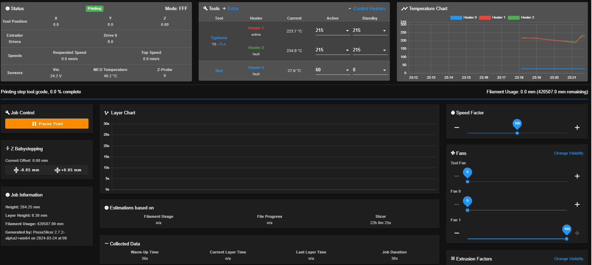Open the Control Heaters menu
The image size is (592, 265).
click(367, 8)
